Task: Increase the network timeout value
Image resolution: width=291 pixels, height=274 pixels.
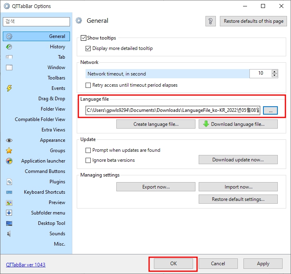Action: (x=275, y=72)
